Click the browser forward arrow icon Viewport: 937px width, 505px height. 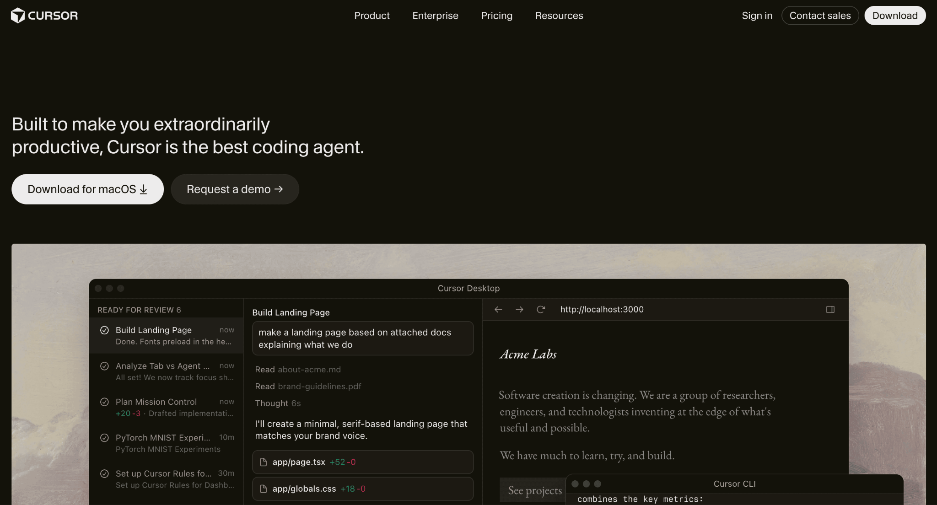[519, 310]
